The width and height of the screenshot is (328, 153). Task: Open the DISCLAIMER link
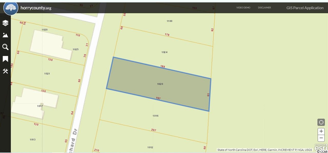tap(264, 8)
